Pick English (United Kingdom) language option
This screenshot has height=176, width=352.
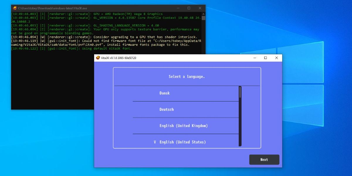[183, 126]
